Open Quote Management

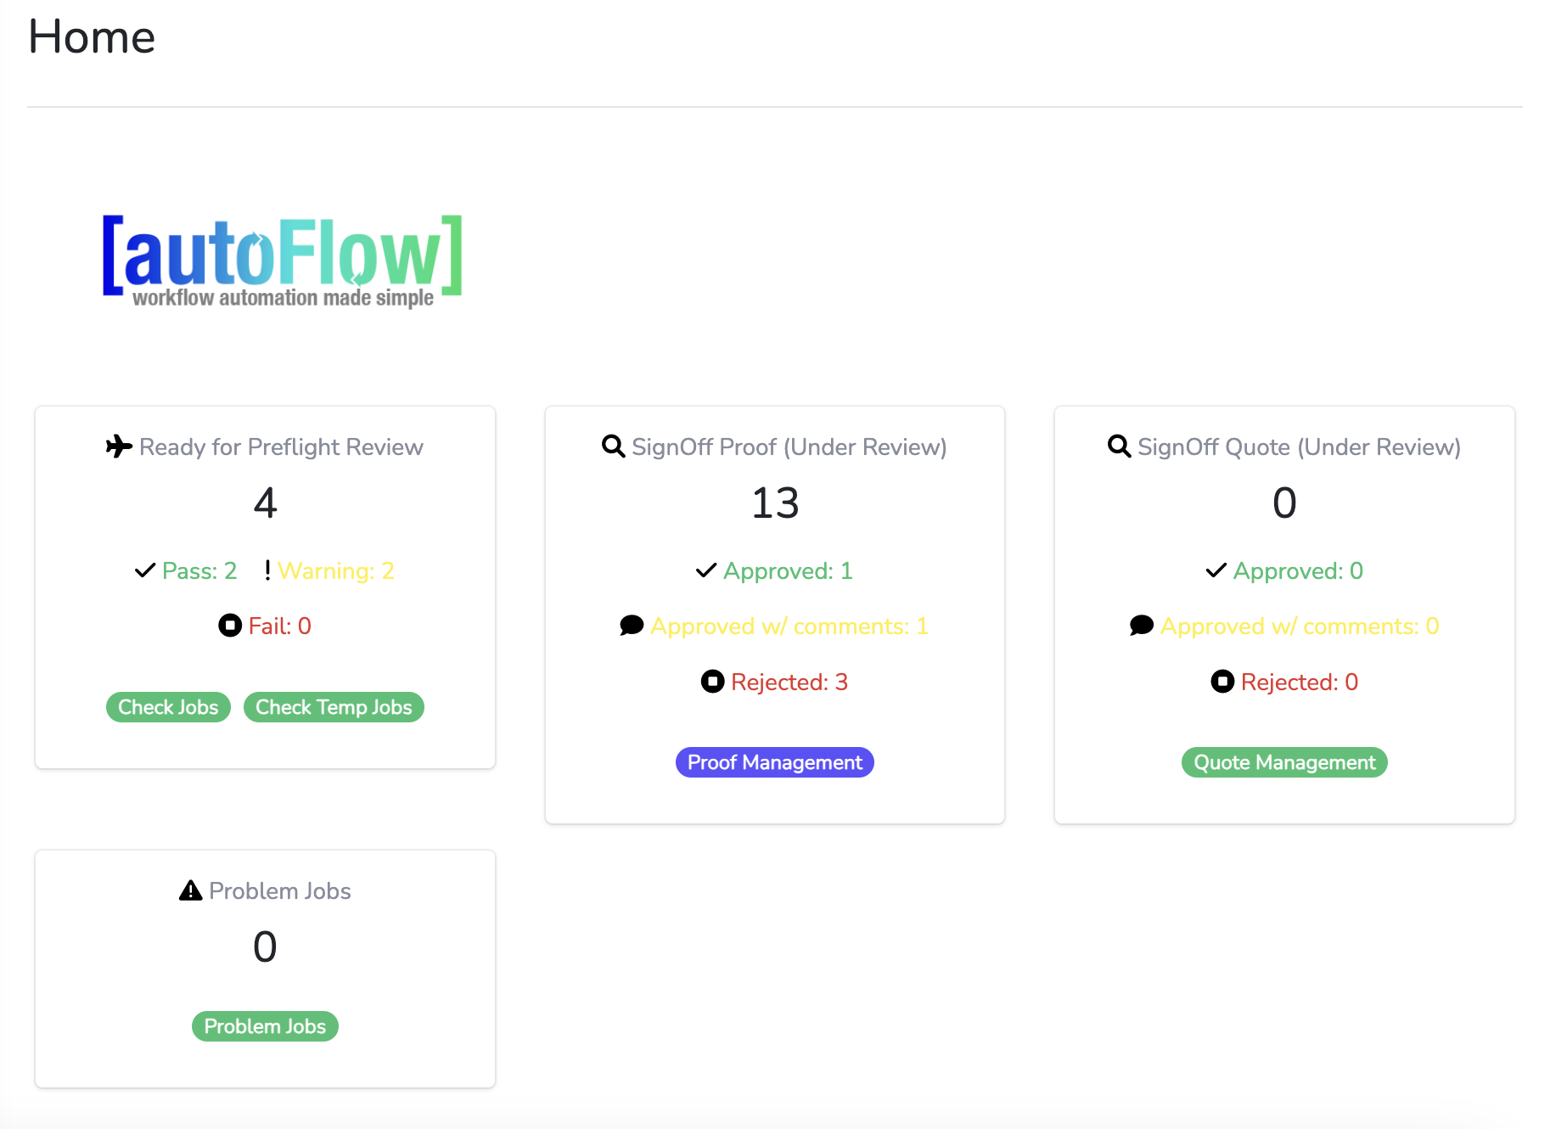1283,762
